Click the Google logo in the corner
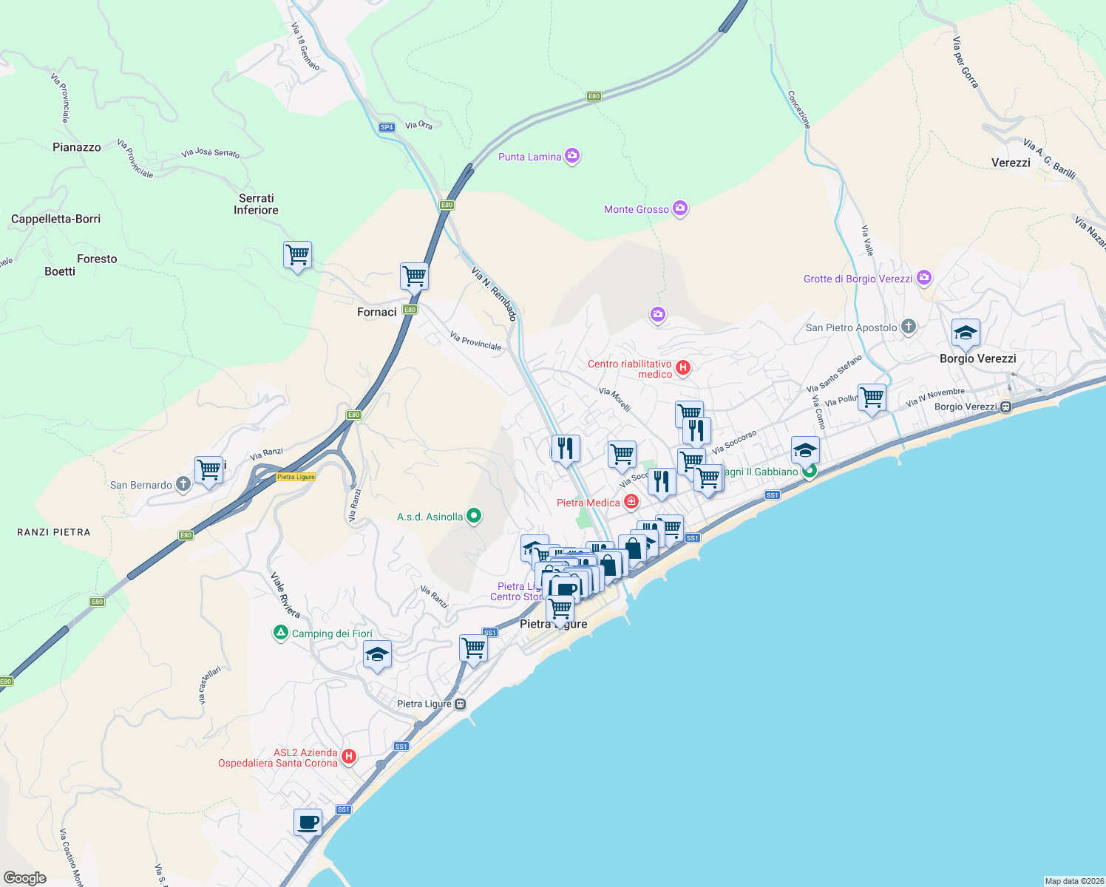This screenshot has height=887, width=1106. (x=26, y=878)
